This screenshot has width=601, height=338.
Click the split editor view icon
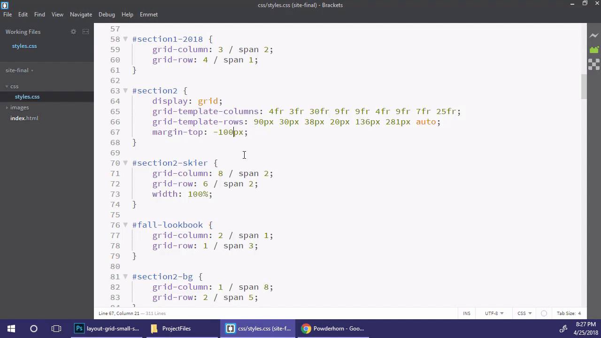pyautogui.click(x=85, y=31)
